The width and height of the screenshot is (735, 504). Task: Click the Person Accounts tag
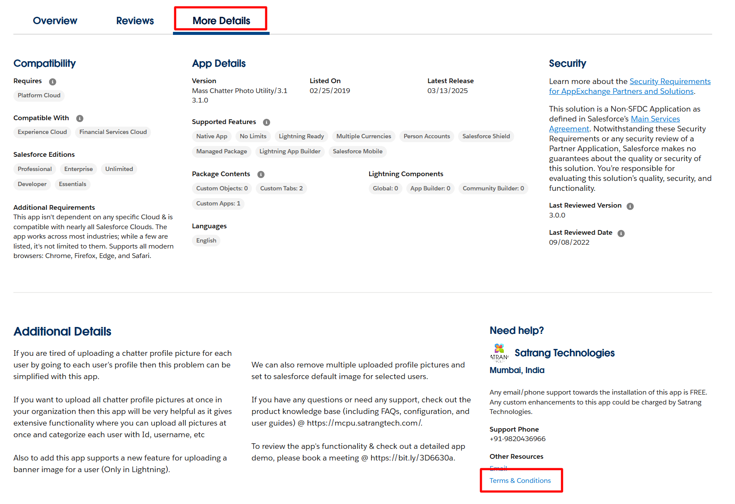pyautogui.click(x=427, y=137)
